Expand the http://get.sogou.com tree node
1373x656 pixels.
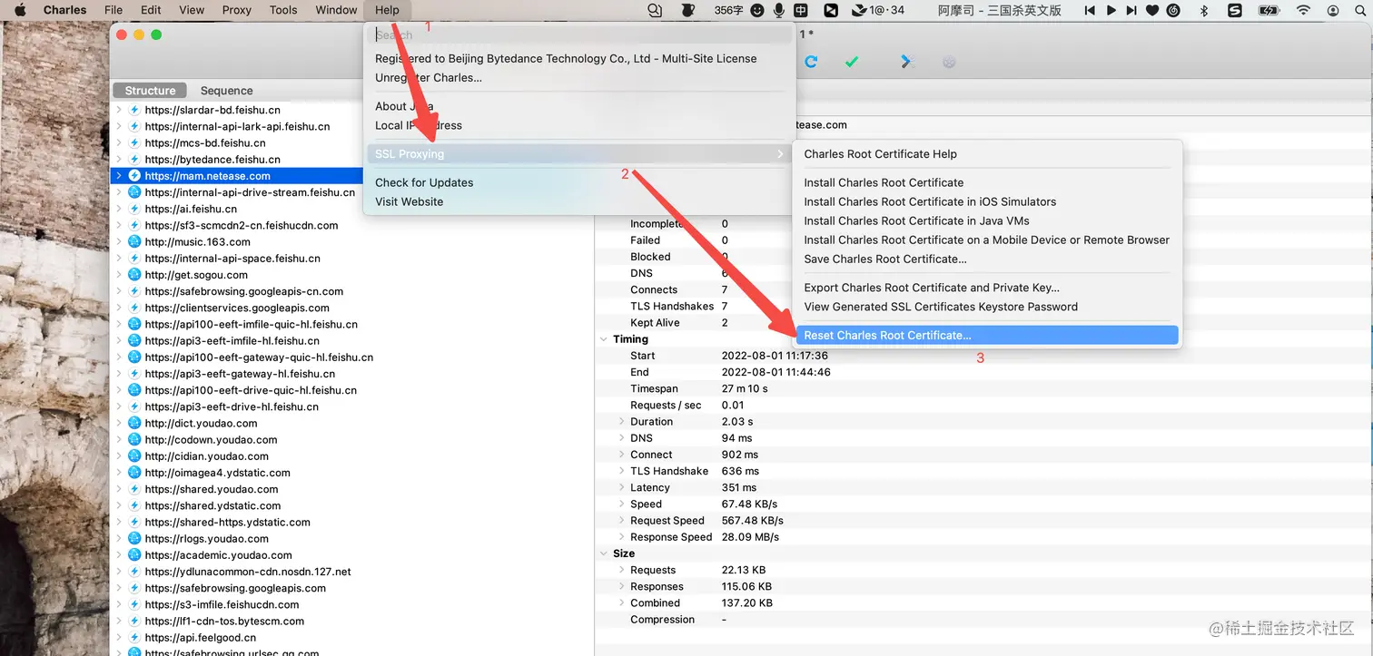coord(118,275)
